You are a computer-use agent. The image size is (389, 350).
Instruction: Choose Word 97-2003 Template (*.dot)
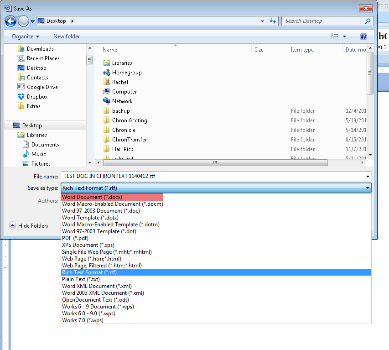coord(216,231)
